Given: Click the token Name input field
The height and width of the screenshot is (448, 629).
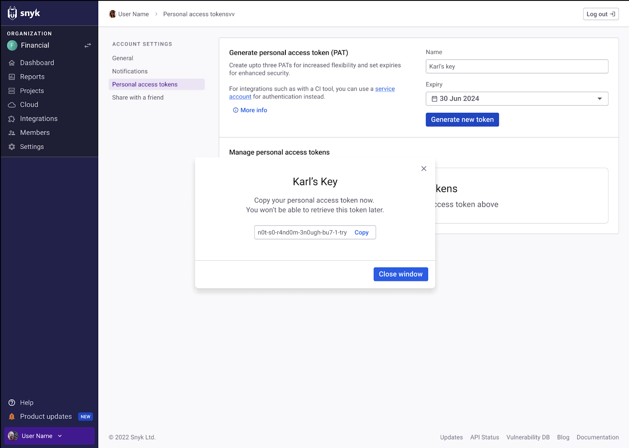Looking at the screenshot, I should 517,66.
